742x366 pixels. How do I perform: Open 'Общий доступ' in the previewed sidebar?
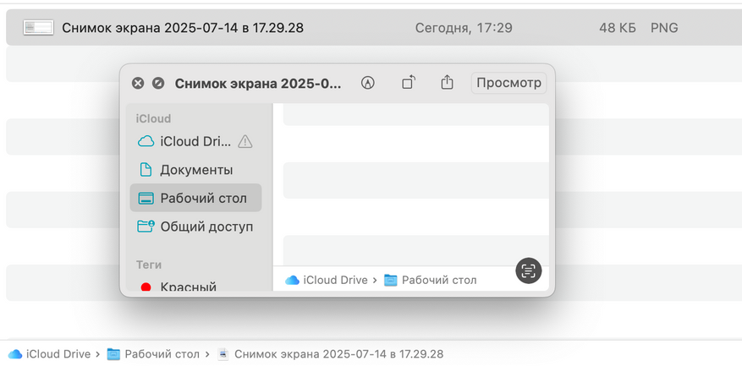pyautogui.click(x=195, y=227)
